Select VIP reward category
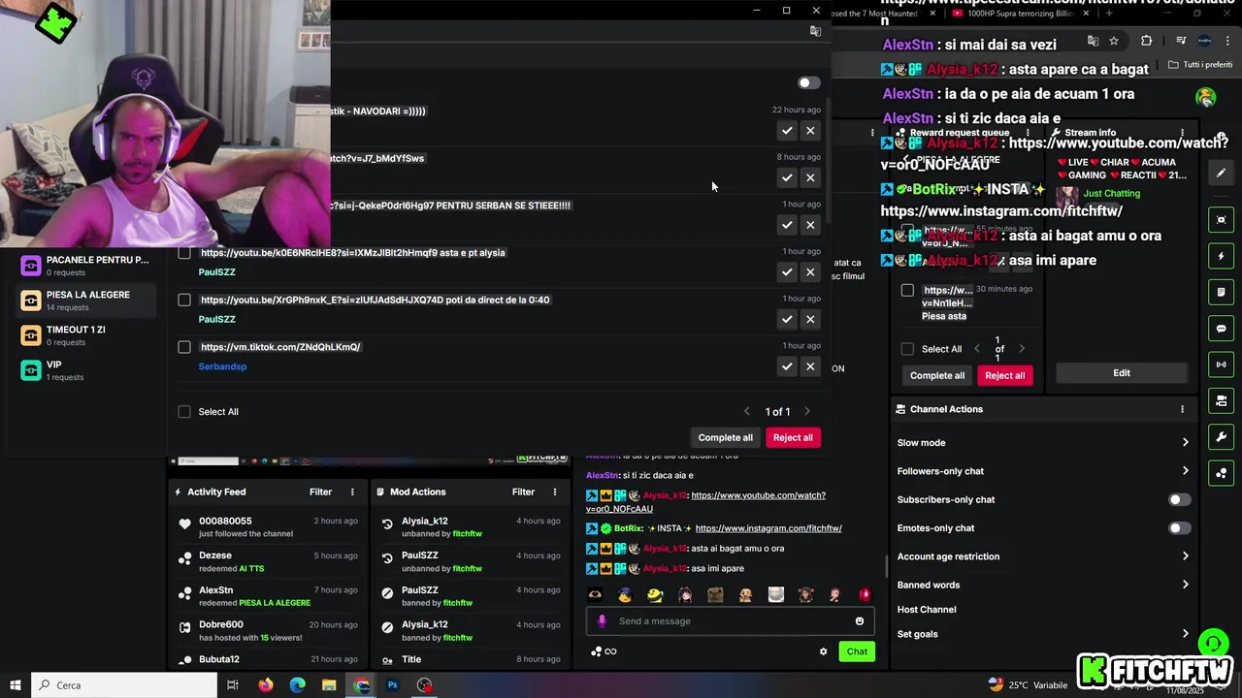The image size is (1242, 698). pos(87,370)
